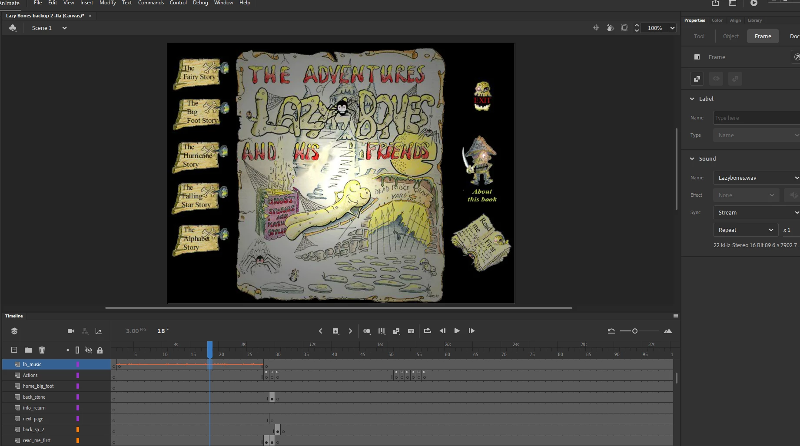
Task: Lock all layers with the padlock icon
Action: point(100,350)
